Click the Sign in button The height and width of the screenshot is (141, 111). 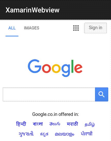96,28
